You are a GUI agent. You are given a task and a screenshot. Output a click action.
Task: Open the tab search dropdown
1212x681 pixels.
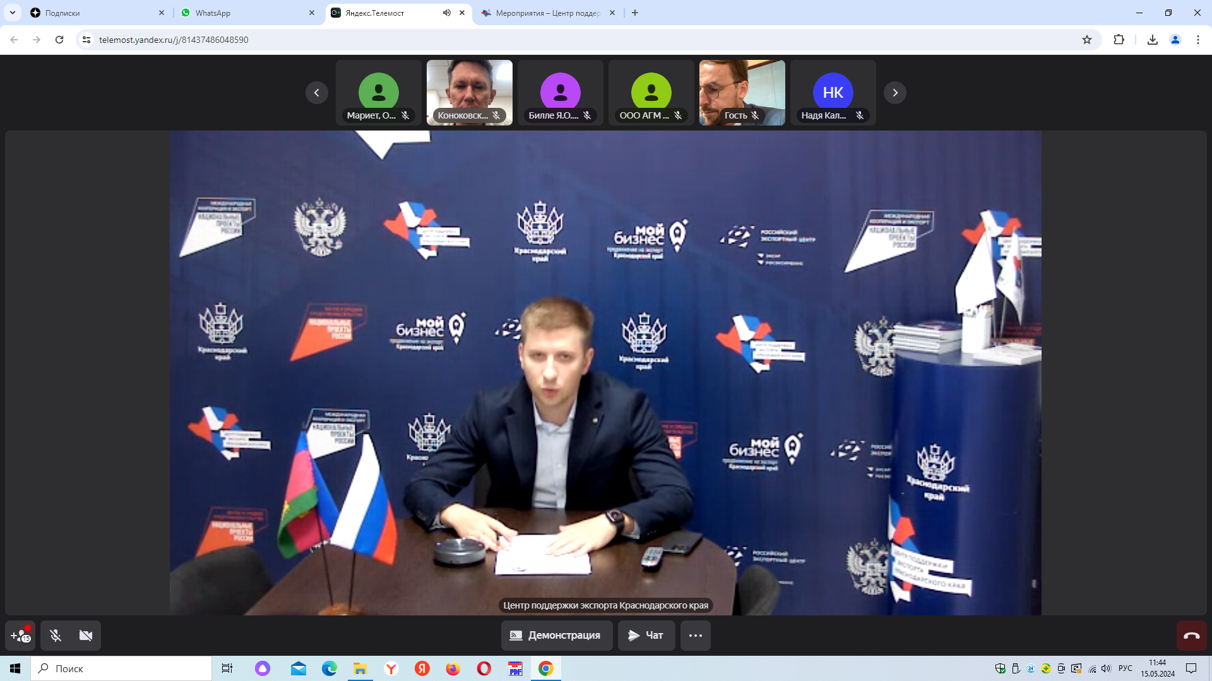13,13
